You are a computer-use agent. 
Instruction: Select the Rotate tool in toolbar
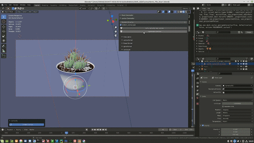pyautogui.click(x=4, y=31)
